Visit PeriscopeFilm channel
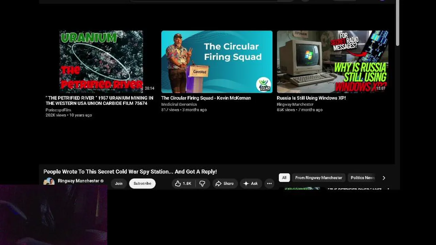Image resolution: width=436 pixels, height=245 pixels. (58, 110)
